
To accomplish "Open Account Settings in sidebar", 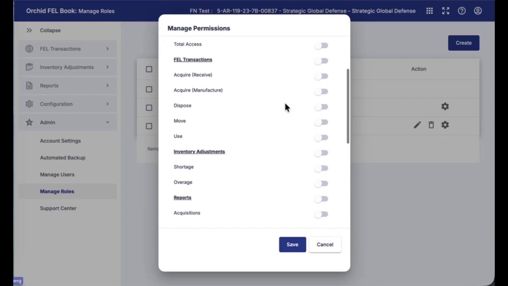I will pos(60,141).
